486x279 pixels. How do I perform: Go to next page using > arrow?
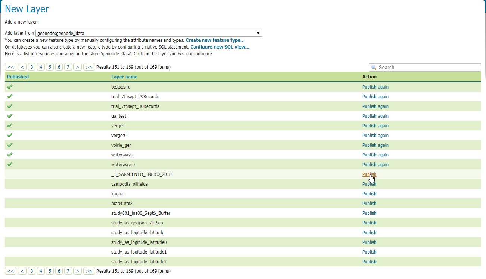tap(77, 66)
